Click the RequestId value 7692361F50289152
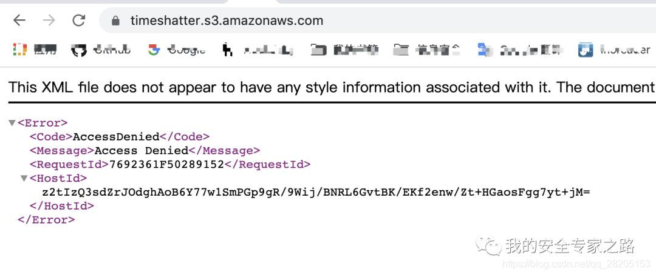This screenshot has height=275, width=656. point(166,164)
